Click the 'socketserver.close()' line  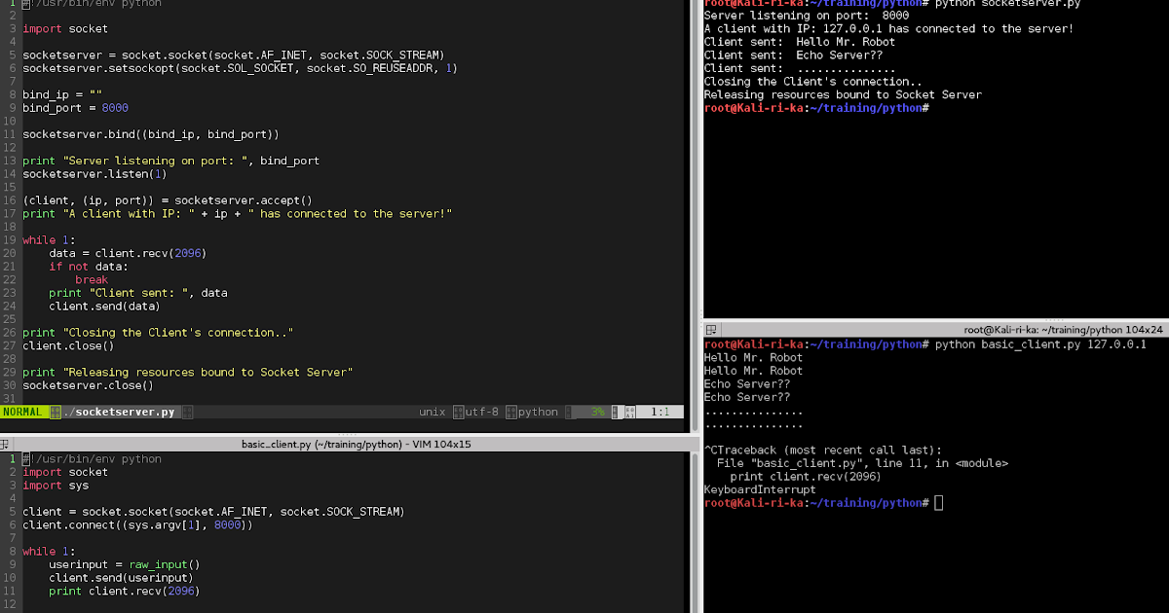pyautogui.click(x=88, y=385)
